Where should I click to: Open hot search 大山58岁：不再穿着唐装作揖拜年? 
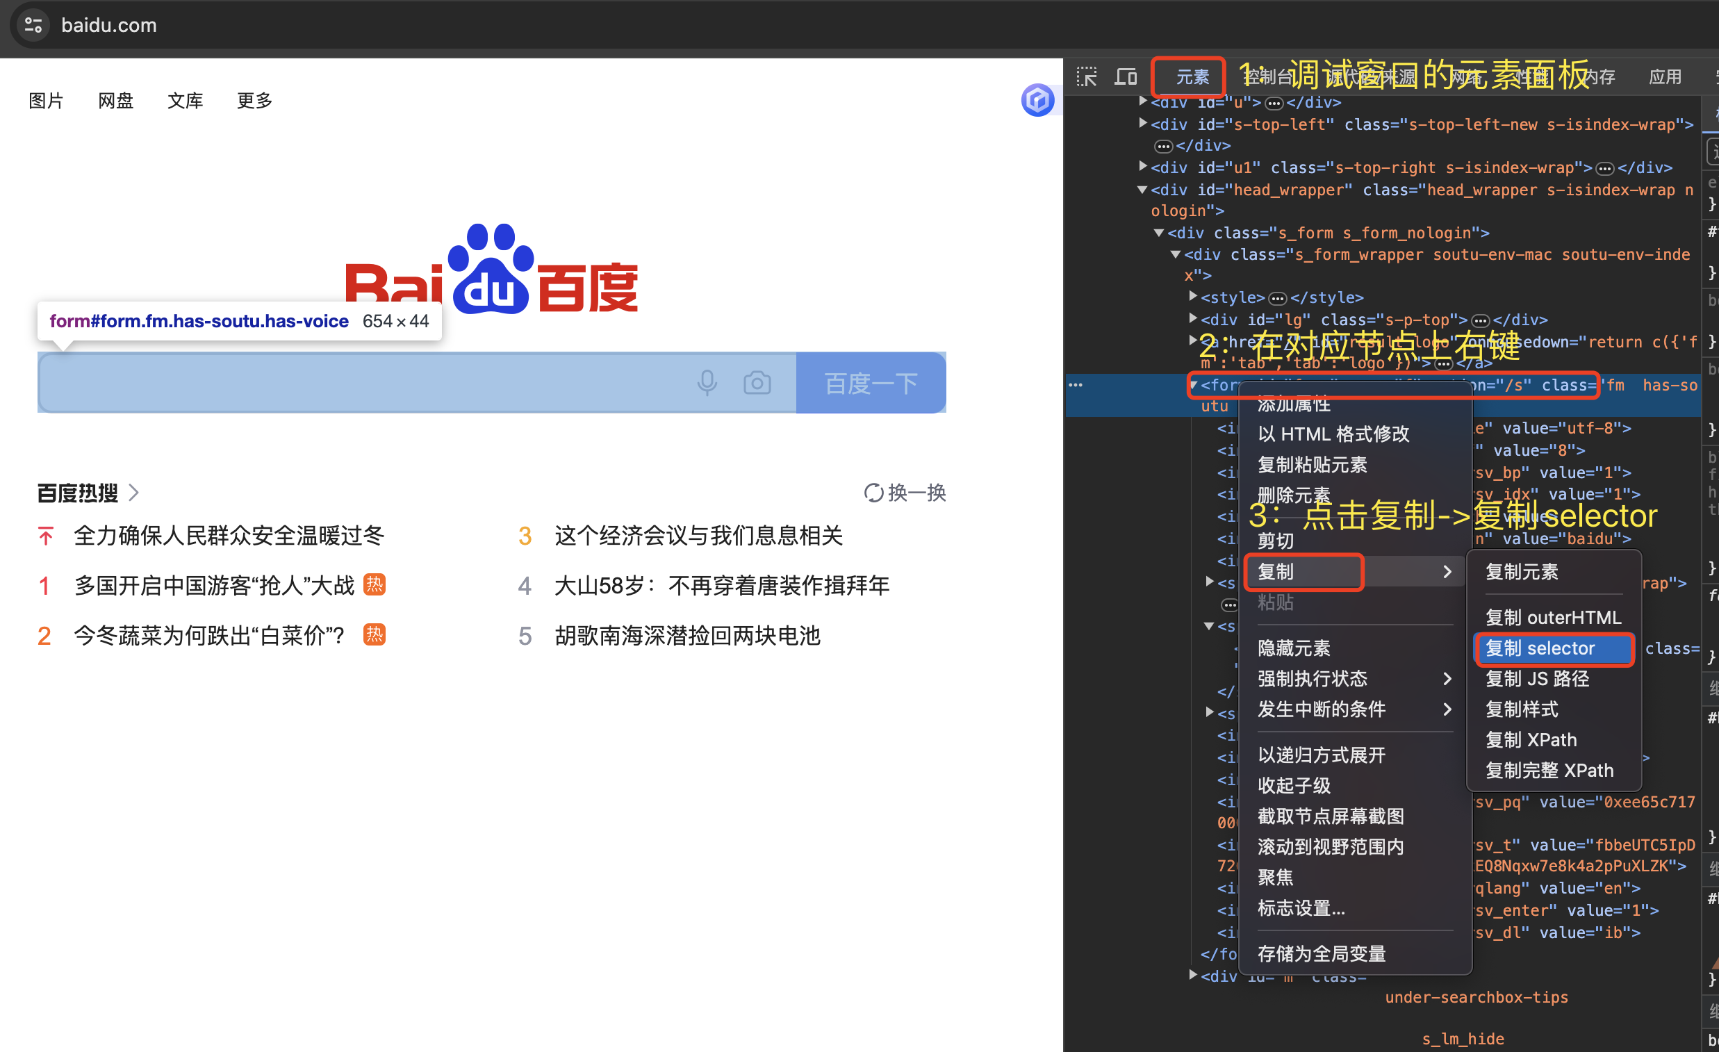click(x=721, y=585)
